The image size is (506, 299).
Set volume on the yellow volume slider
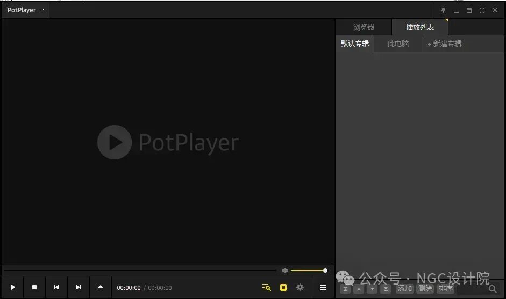click(x=309, y=271)
